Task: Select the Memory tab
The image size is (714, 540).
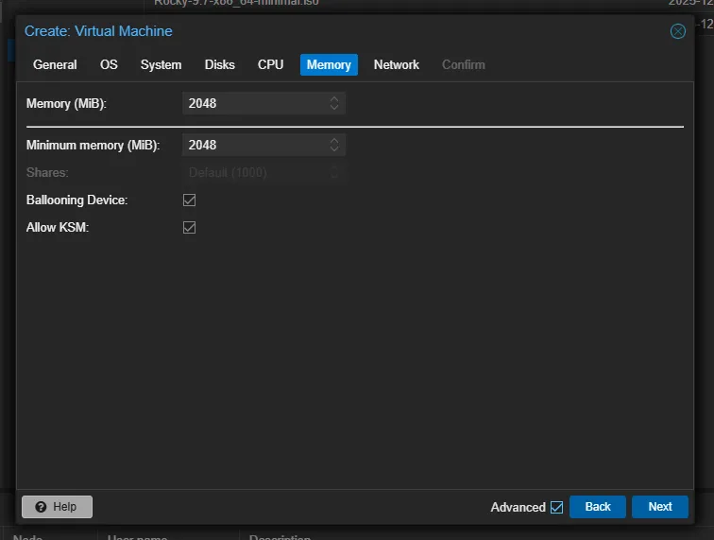Action: pos(329,64)
